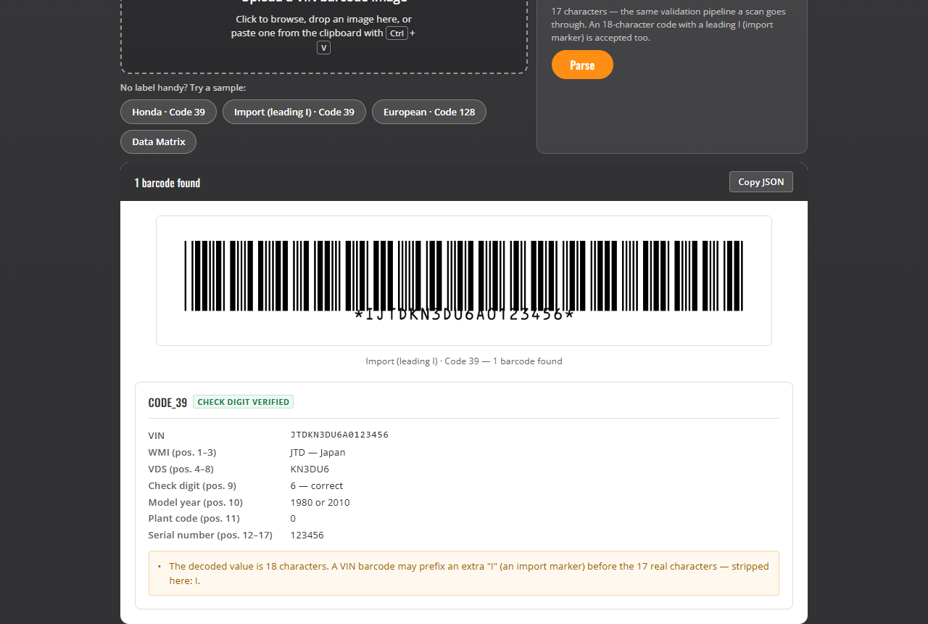Load the Data Matrix sample
Viewport: 928px width, 624px height.
[x=159, y=141]
